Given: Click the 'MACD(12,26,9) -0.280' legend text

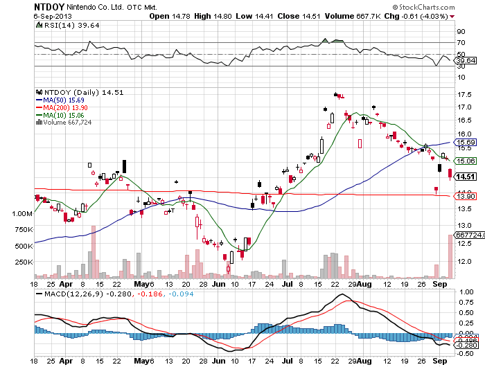Looking at the screenshot, I should pyautogui.click(x=88, y=294).
